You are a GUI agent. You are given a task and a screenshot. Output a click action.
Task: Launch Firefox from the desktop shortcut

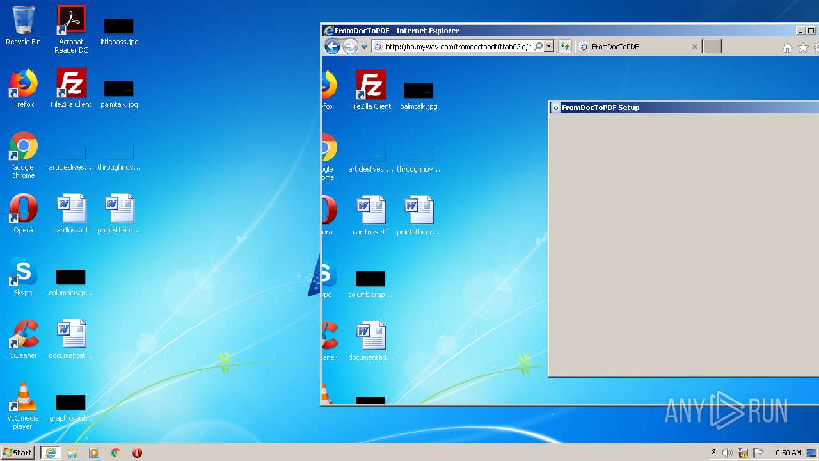[23, 88]
